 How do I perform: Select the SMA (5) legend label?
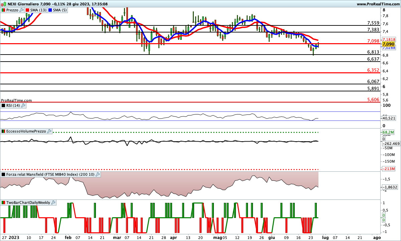click(60, 10)
